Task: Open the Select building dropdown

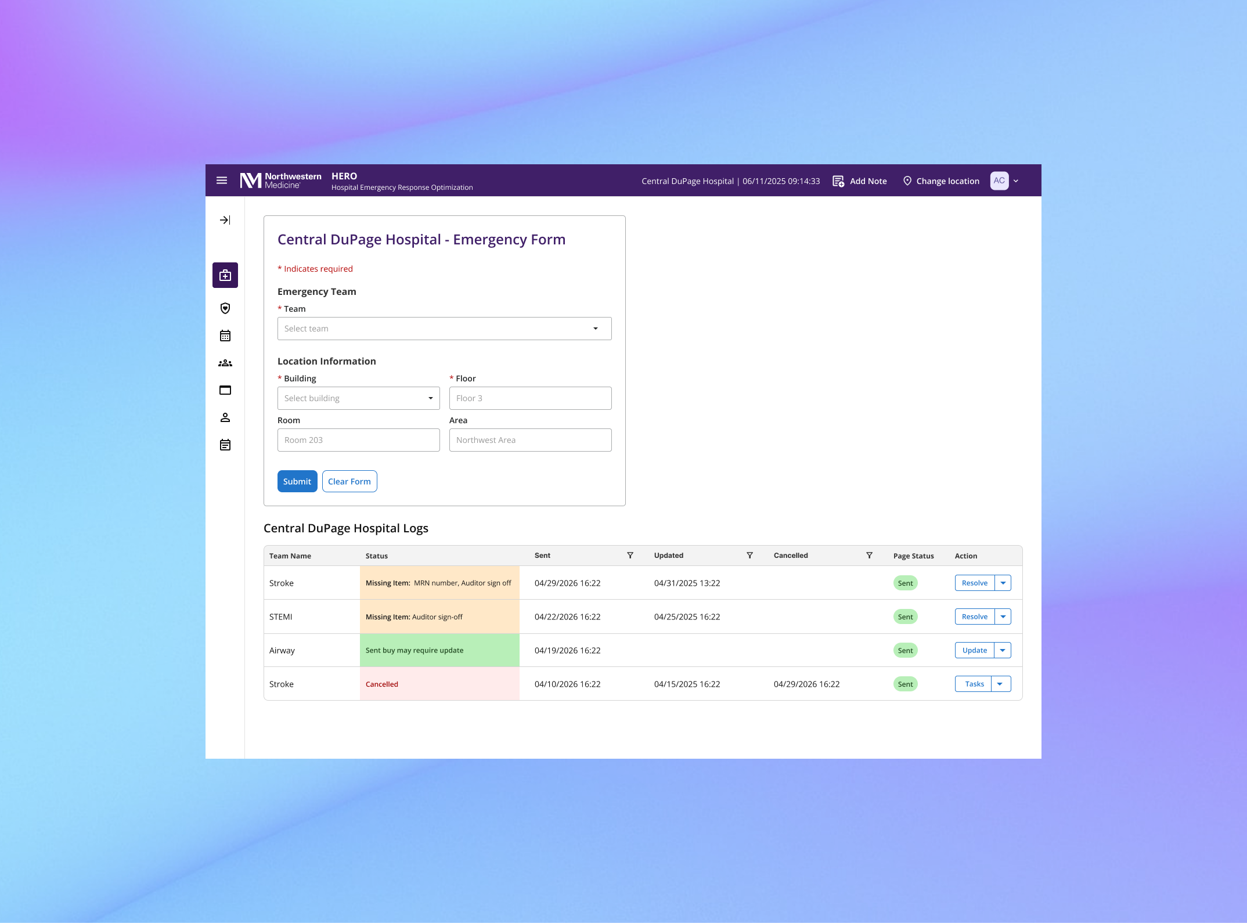Action: click(358, 398)
